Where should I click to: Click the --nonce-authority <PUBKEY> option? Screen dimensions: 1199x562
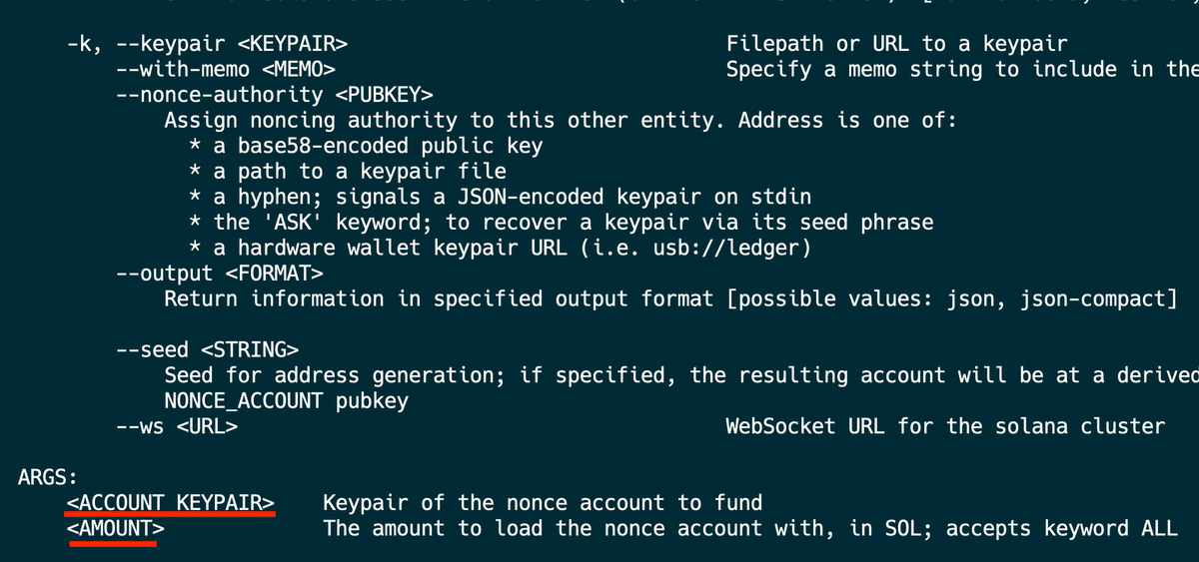pyautogui.click(x=274, y=95)
